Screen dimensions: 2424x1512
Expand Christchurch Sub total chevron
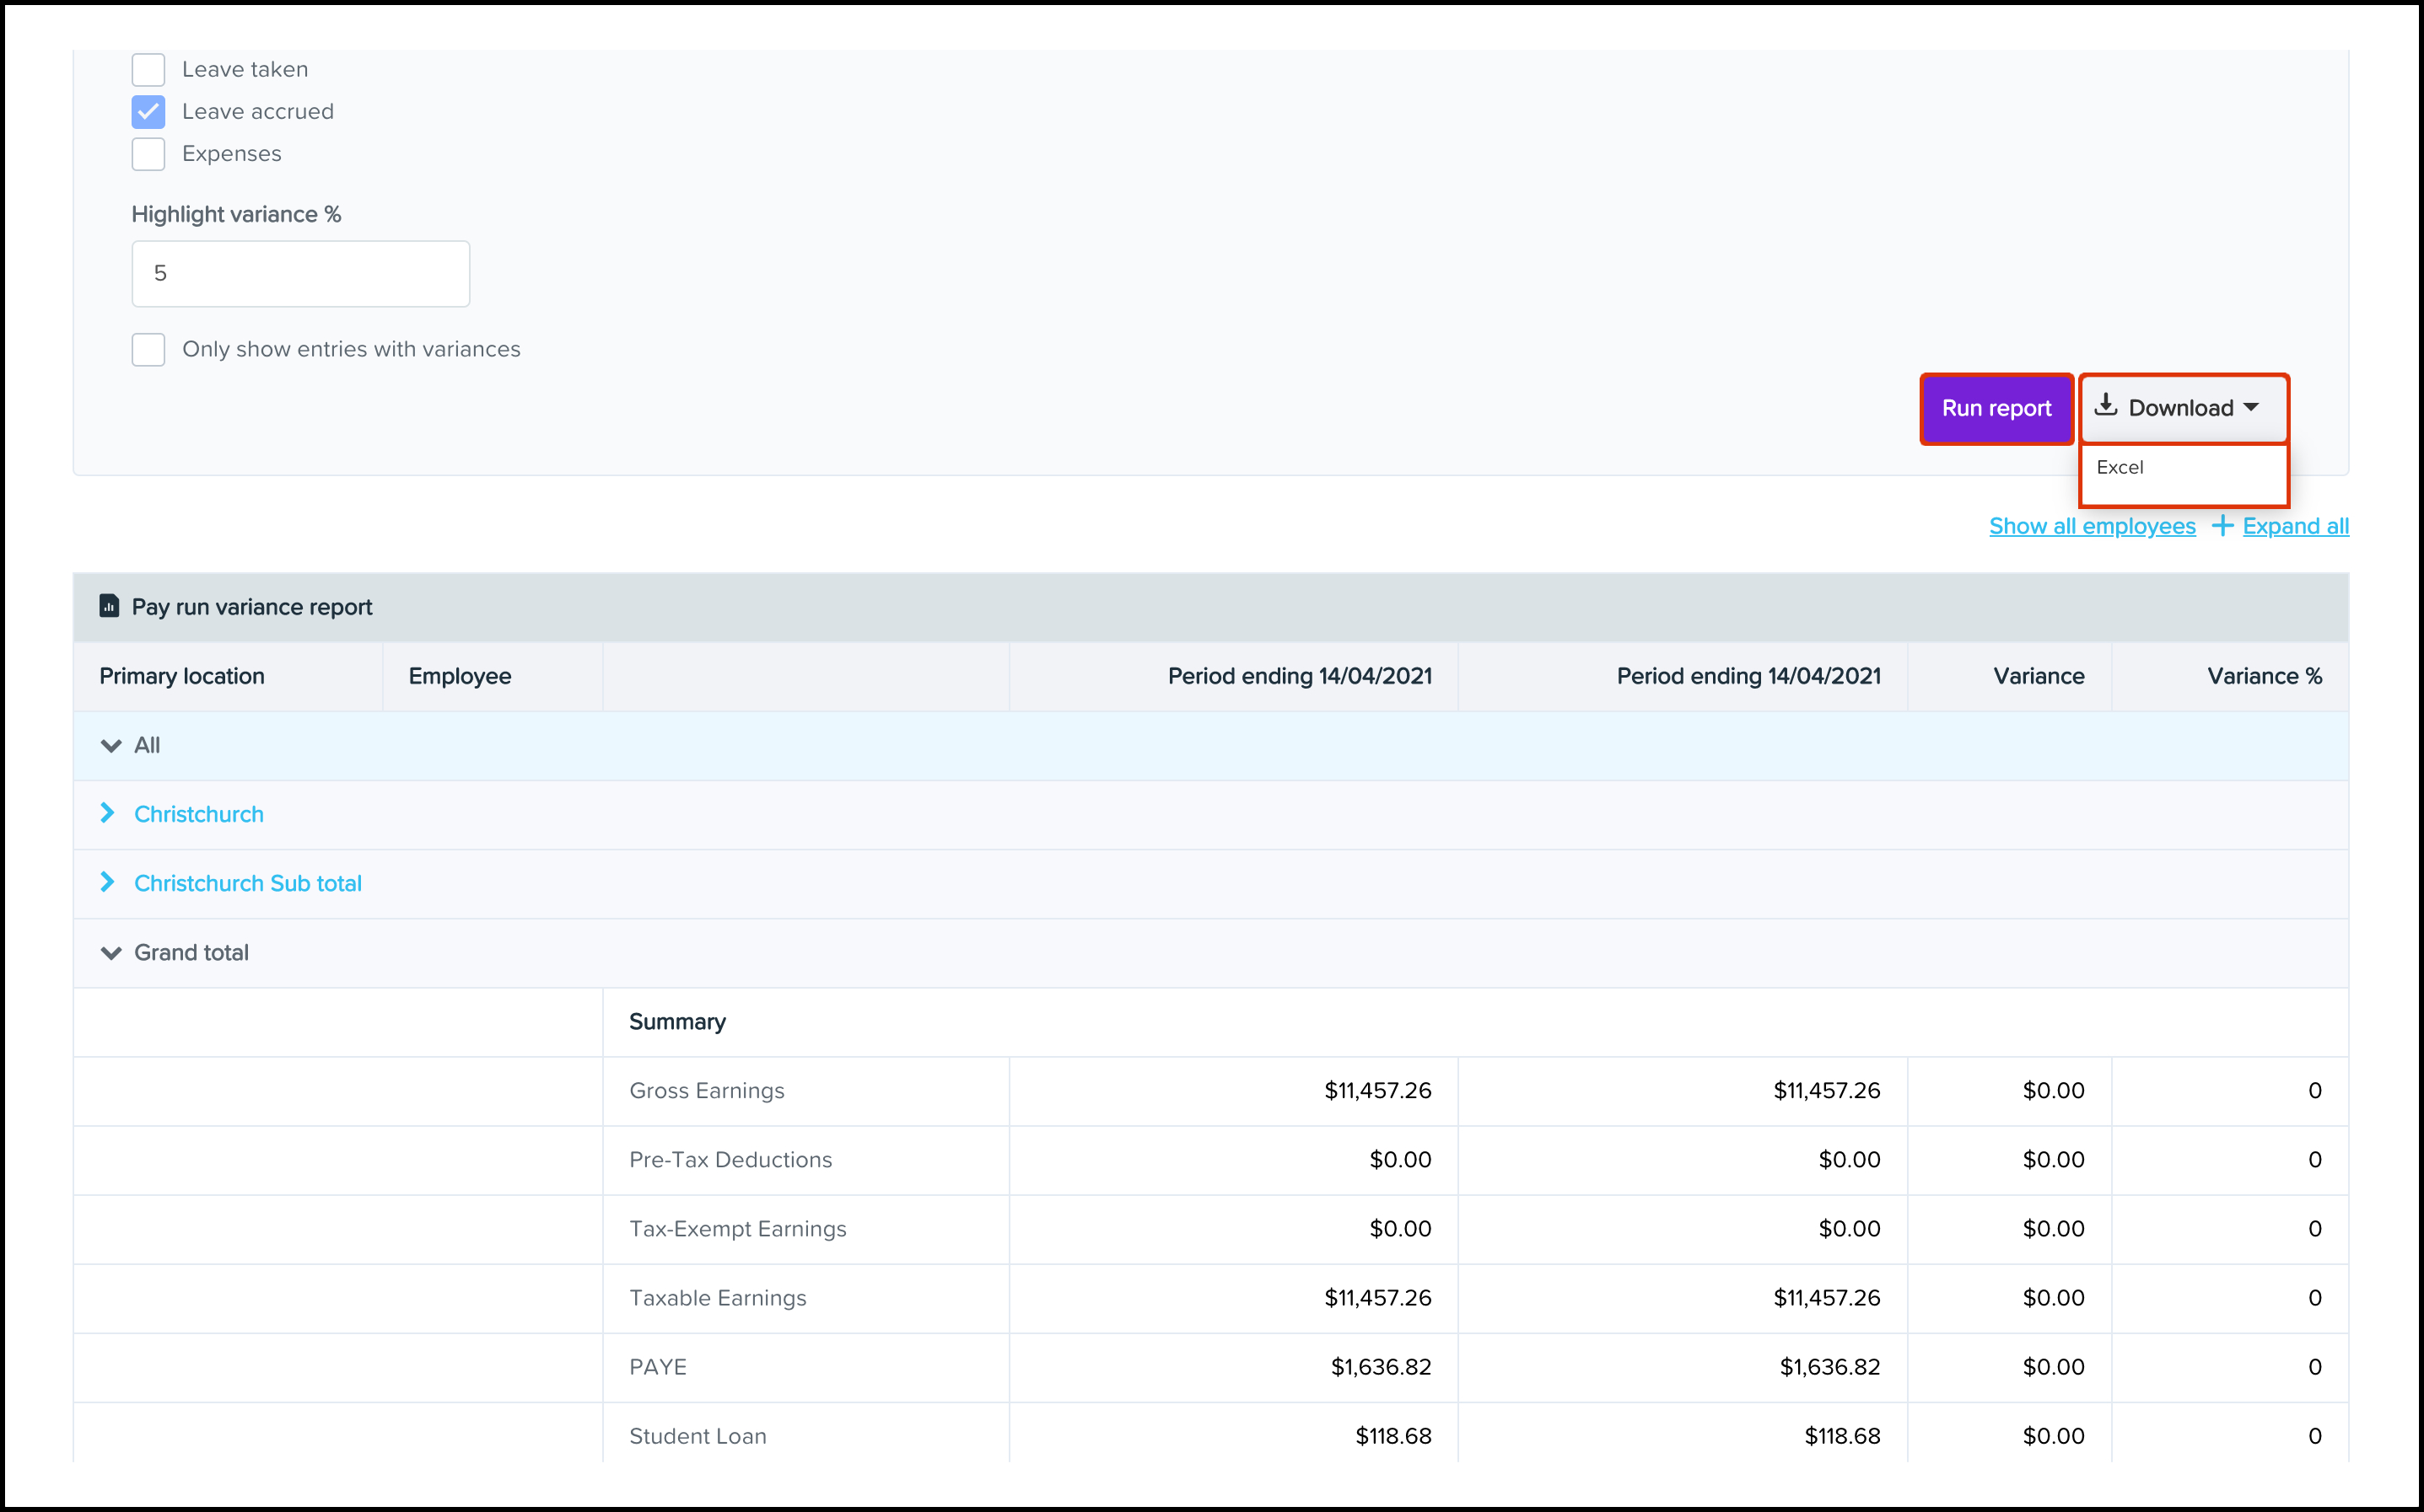tap(108, 883)
